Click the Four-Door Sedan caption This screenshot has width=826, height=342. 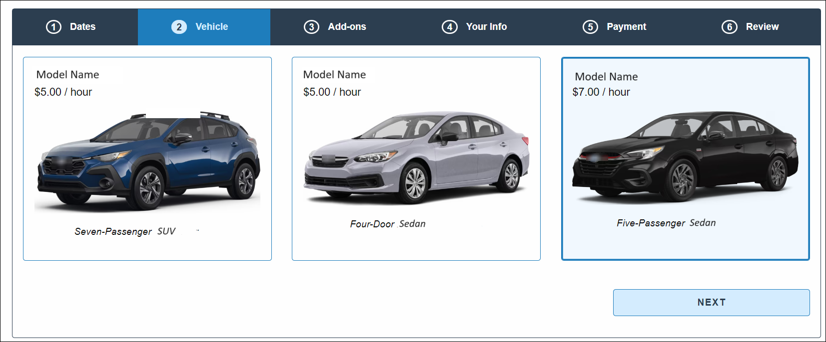388,224
